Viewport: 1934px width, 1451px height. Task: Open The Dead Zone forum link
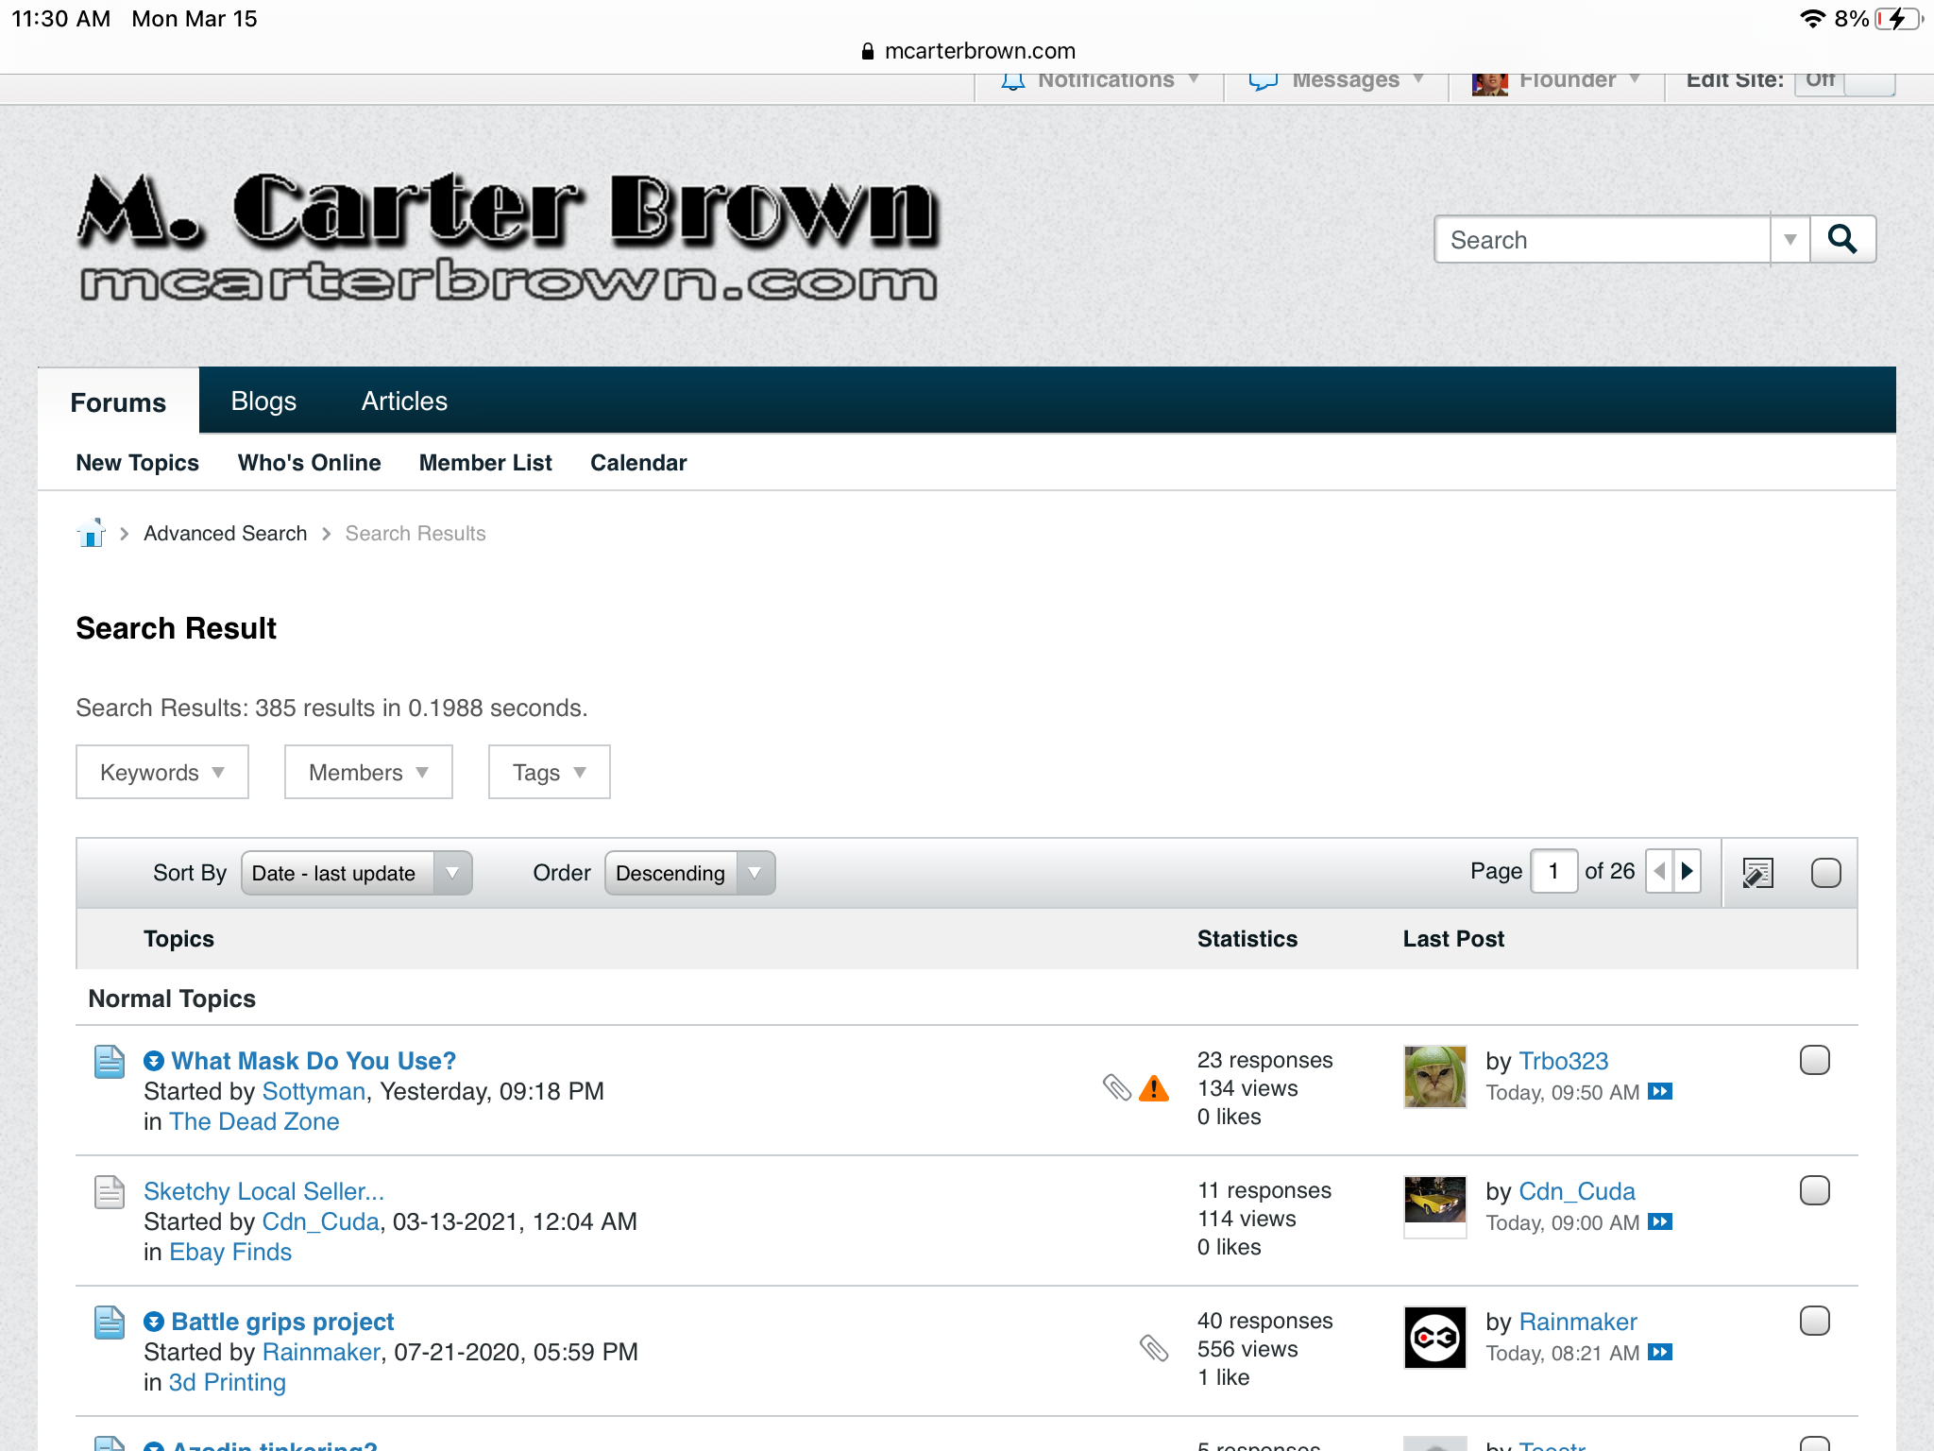pyautogui.click(x=254, y=1121)
